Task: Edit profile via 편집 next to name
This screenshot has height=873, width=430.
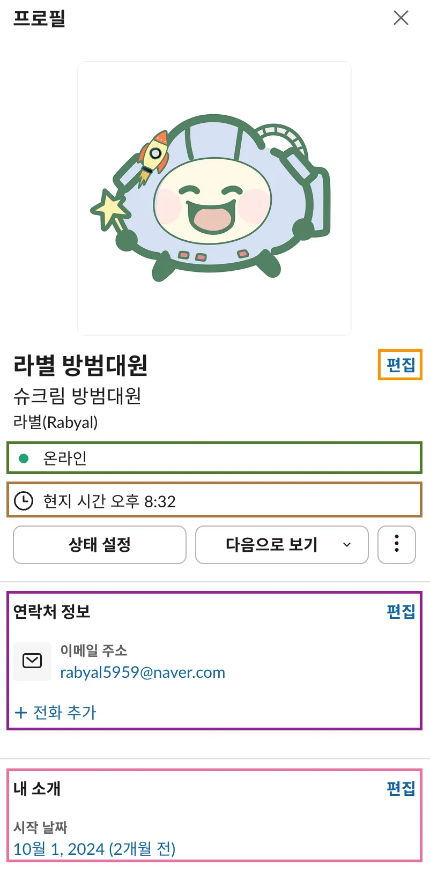Action: point(401,365)
